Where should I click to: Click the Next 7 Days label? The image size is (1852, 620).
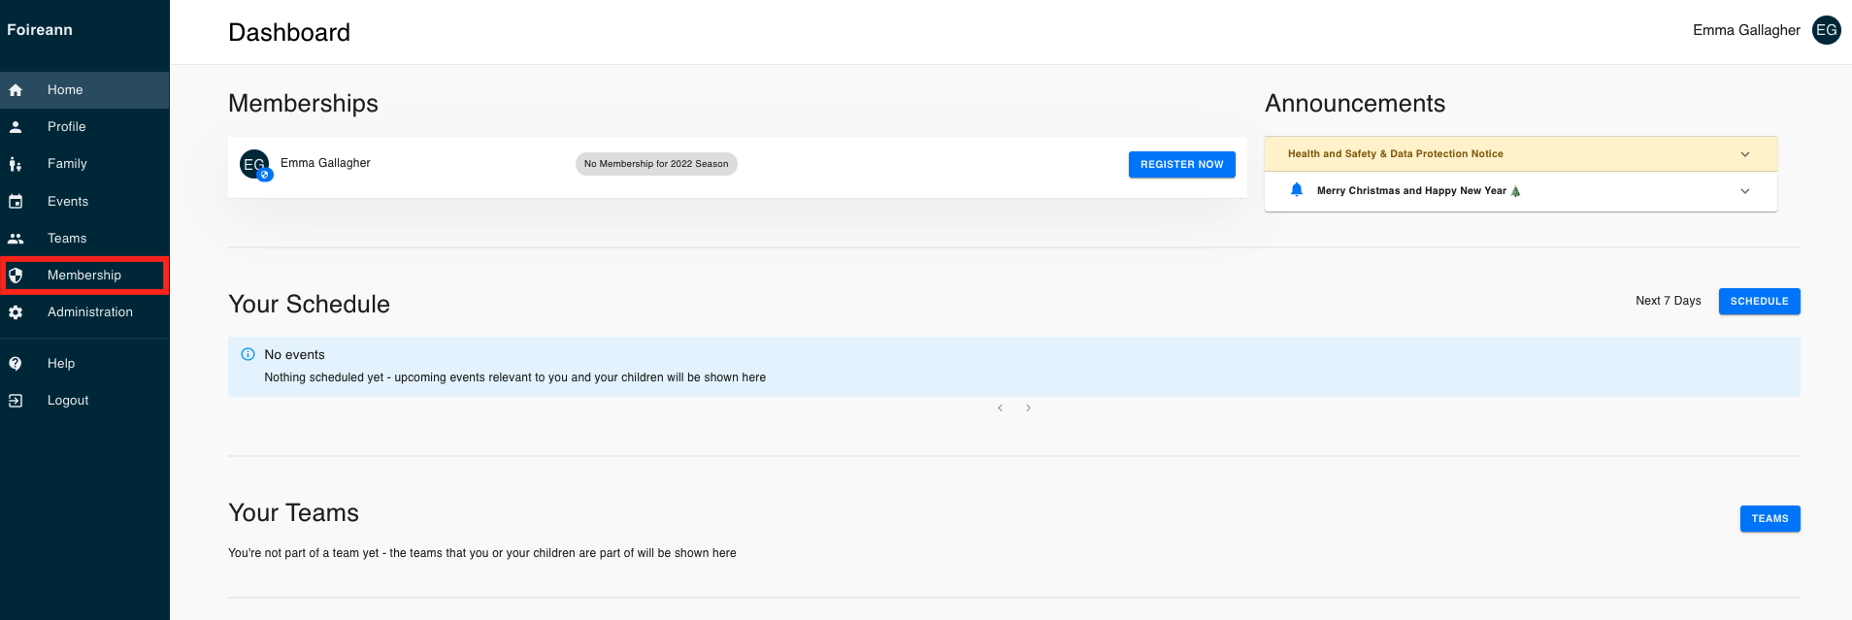coord(1668,301)
